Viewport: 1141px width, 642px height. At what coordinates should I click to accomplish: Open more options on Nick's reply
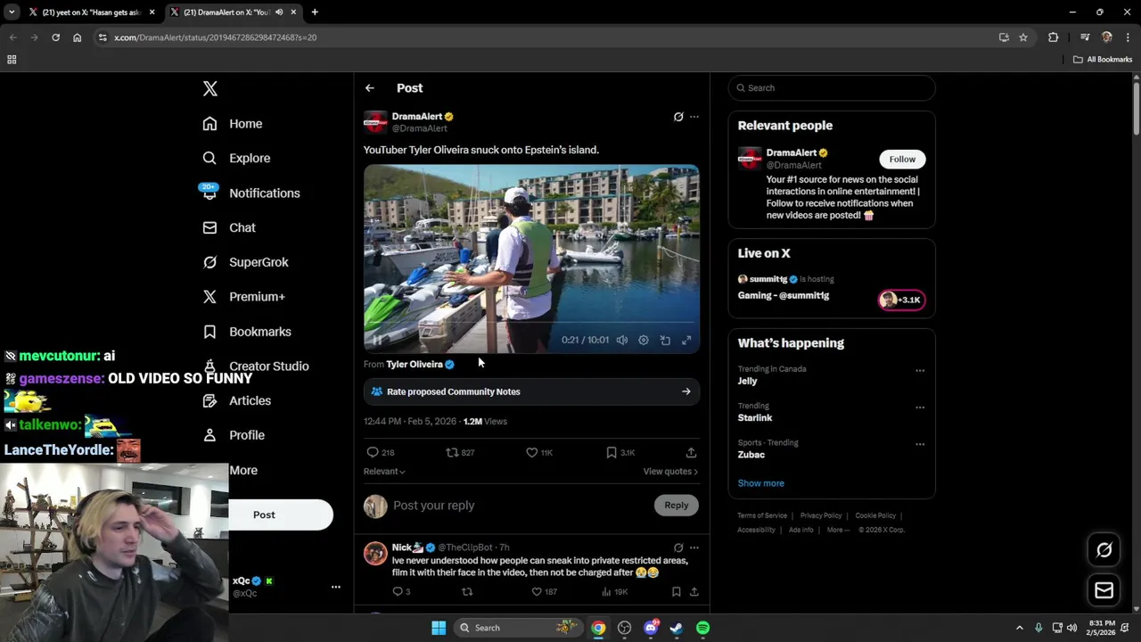click(694, 547)
